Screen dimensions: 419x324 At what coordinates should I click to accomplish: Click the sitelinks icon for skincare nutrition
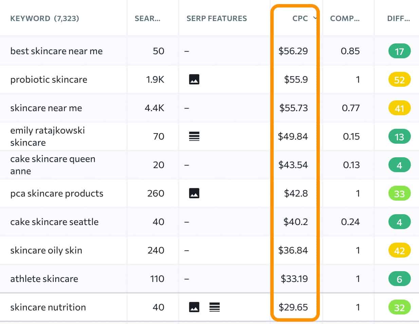click(x=214, y=307)
